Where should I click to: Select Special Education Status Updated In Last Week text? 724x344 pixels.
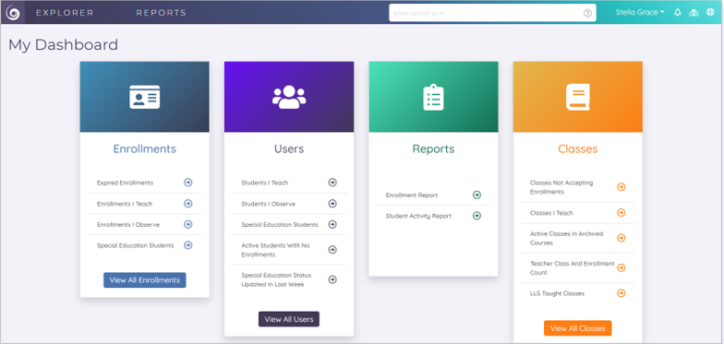pos(277,280)
